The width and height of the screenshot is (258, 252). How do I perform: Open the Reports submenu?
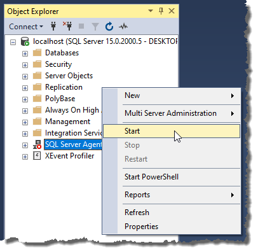[x=172, y=195]
